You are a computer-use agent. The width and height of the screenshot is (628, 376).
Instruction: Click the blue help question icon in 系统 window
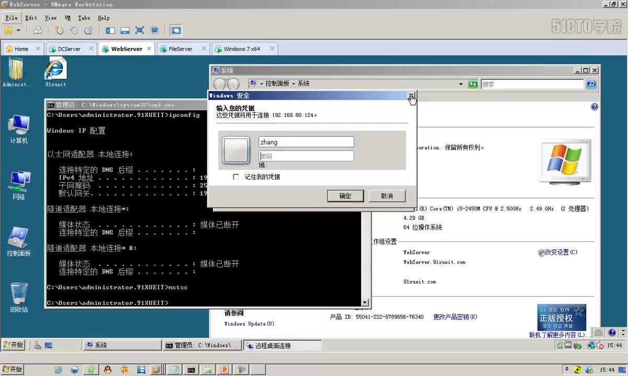click(x=595, y=107)
